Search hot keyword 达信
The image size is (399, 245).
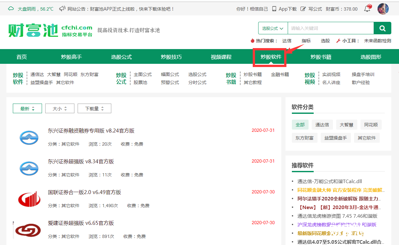click(x=287, y=41)
